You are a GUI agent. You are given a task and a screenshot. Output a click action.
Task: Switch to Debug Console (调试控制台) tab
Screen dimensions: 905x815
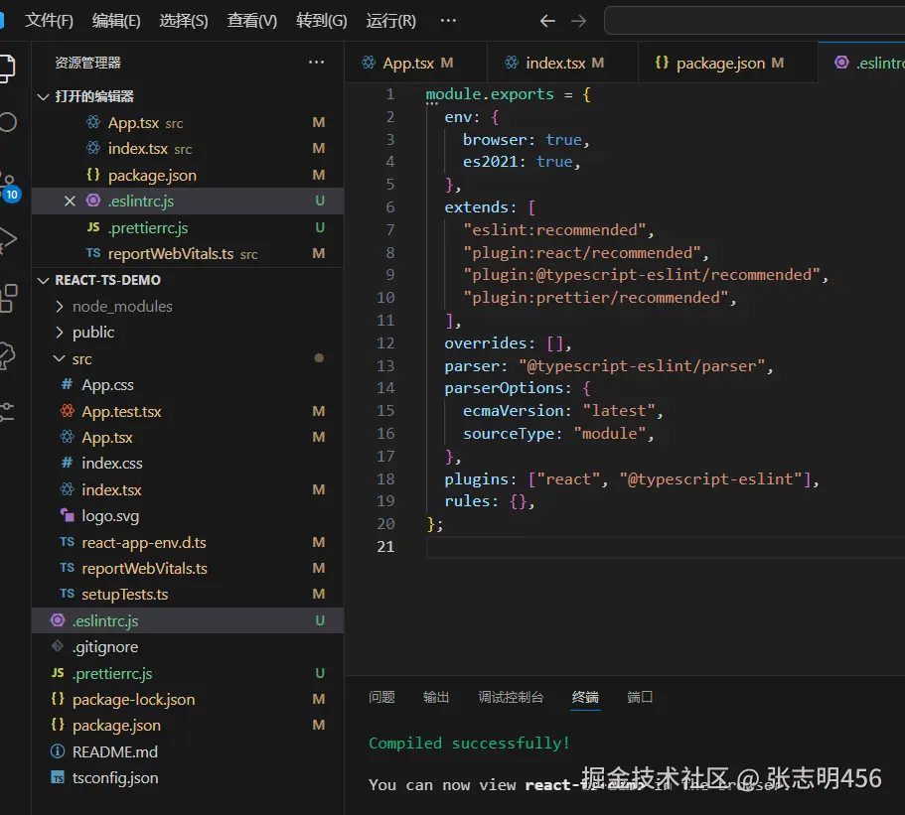click(x=511, y=697)
